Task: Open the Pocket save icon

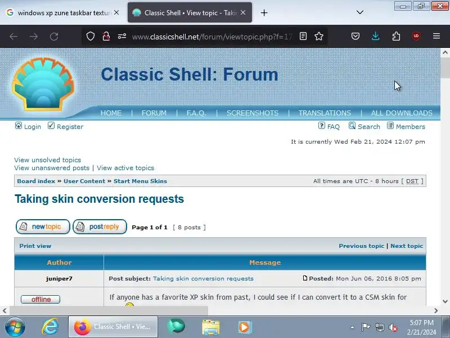Action: tap(355, 36)
